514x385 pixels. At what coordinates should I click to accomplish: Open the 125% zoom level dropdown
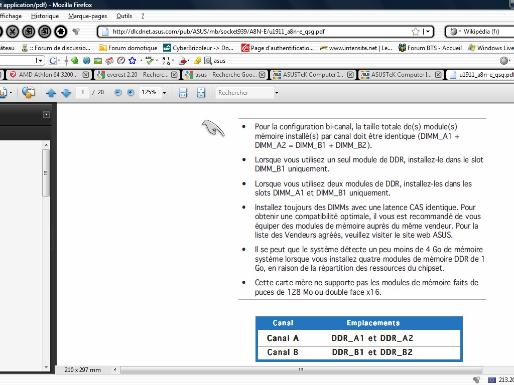click(x=164, y=93)
